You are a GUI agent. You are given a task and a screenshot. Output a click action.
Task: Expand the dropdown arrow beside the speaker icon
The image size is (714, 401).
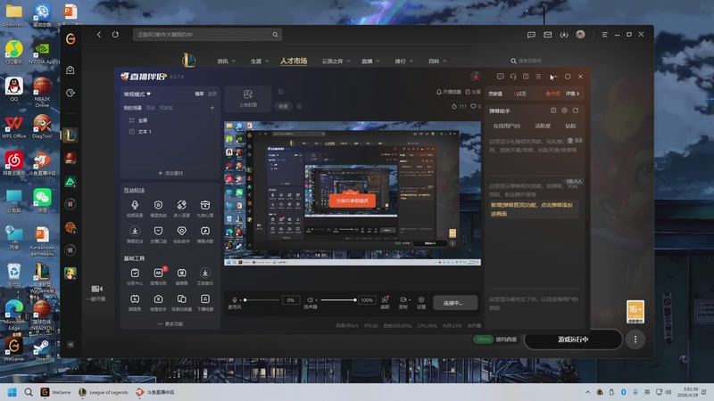point(316,300)
